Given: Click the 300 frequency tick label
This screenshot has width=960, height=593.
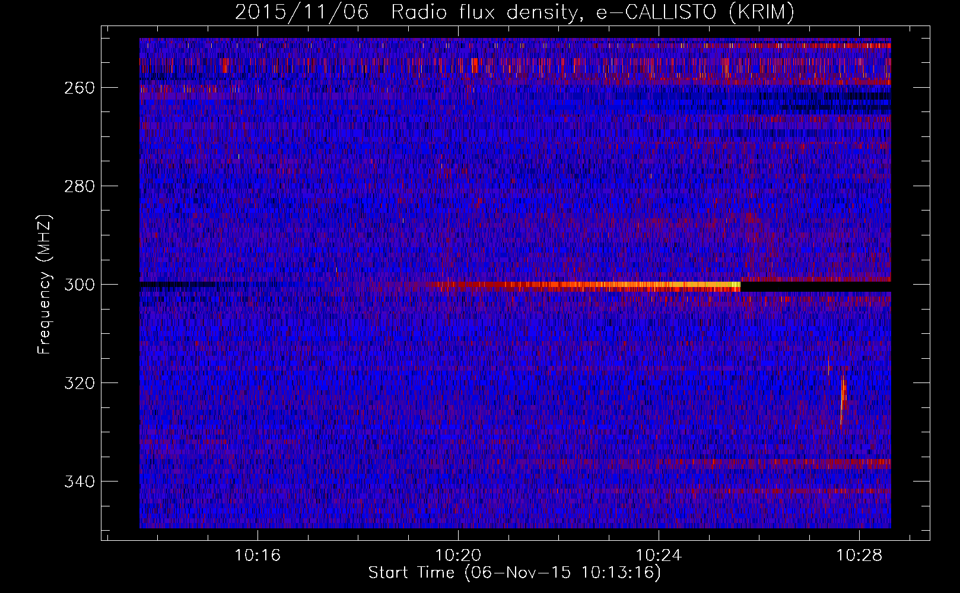Looking at the screenshot, I should click(79, 285).
